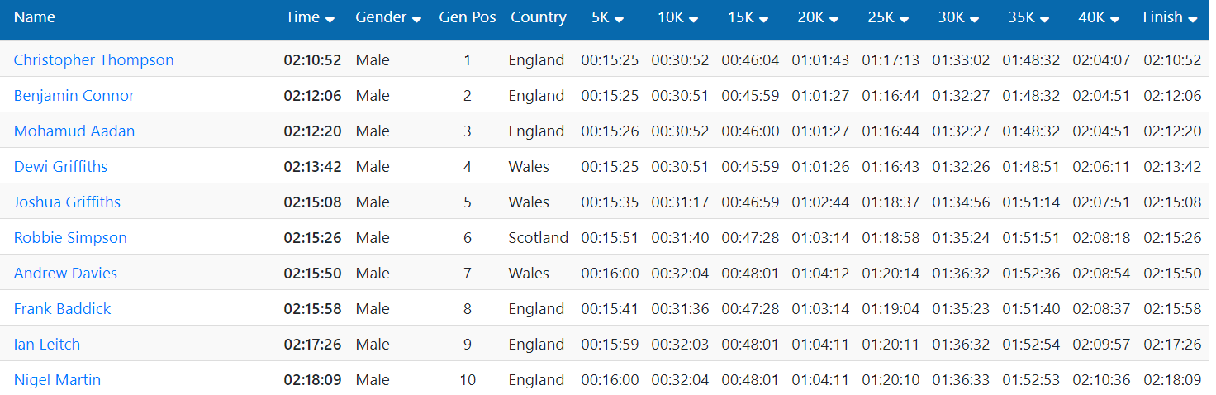This screenshot has height=395, width=1216.
Task: Open the Gender column filter dropdown
Action: 416,20
